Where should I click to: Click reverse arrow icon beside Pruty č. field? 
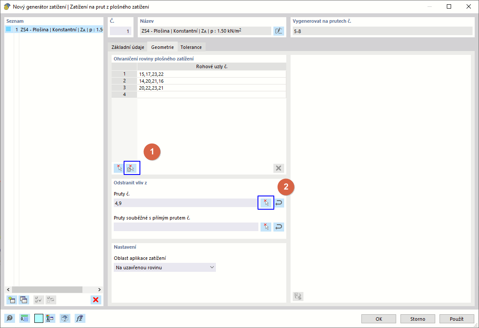[x=279, y=203]
